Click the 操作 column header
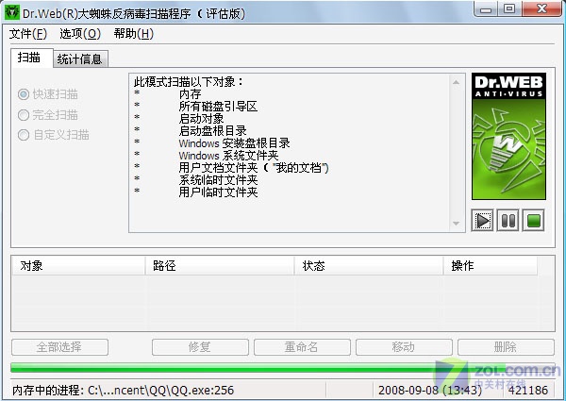 [x=491, y=266]
